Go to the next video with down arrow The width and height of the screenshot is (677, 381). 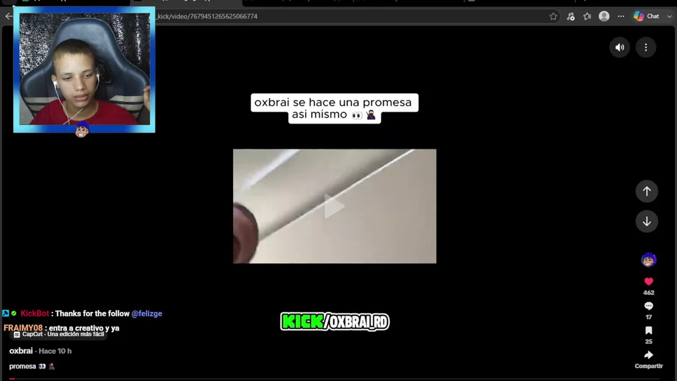coord(647,222)
